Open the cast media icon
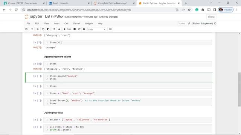The image size is (241, 135). 209,10
